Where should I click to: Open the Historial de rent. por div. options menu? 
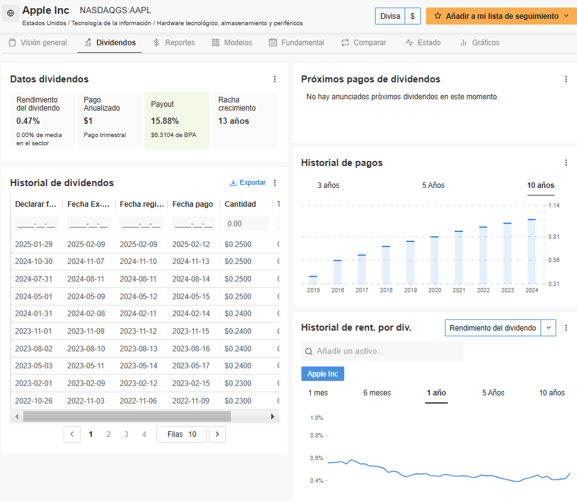click(566, 328)
